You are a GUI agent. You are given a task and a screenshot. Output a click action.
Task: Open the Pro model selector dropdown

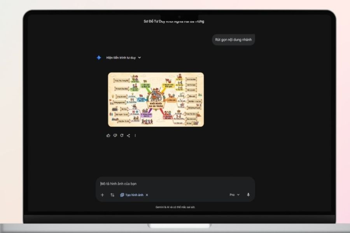[234, 195]
